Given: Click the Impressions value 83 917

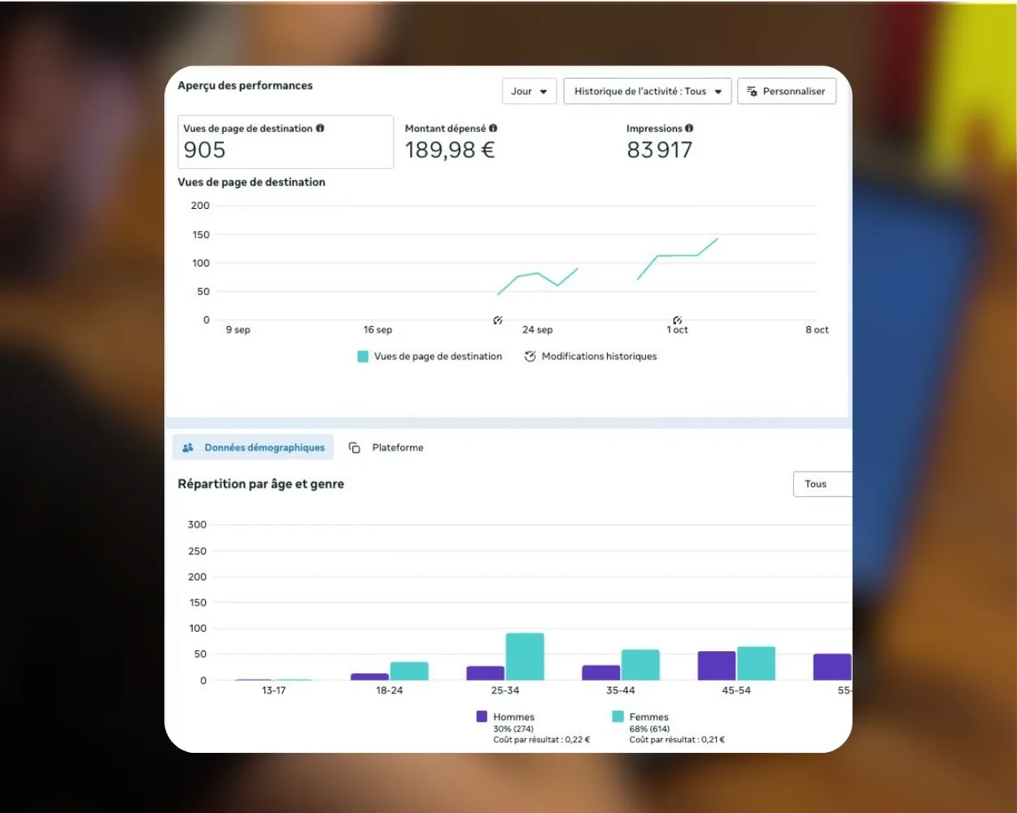Looking at the screenshot, I should [x=659, y=150].
